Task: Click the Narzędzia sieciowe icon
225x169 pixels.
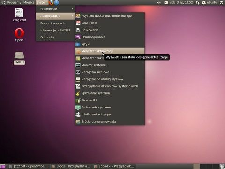Action: pyautogui.click(x=78, y=72)
